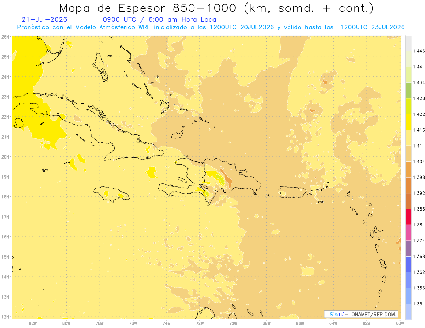This screenshot has height=328, width=425.
Task: Click the colorbar value 1.44
Action: pyautogui.click(x=418, y=67)
